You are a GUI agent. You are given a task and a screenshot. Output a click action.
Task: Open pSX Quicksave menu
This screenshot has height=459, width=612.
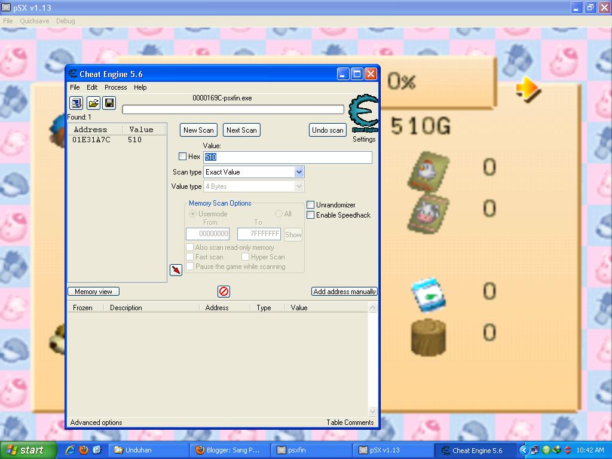click(x=34, y=21)
